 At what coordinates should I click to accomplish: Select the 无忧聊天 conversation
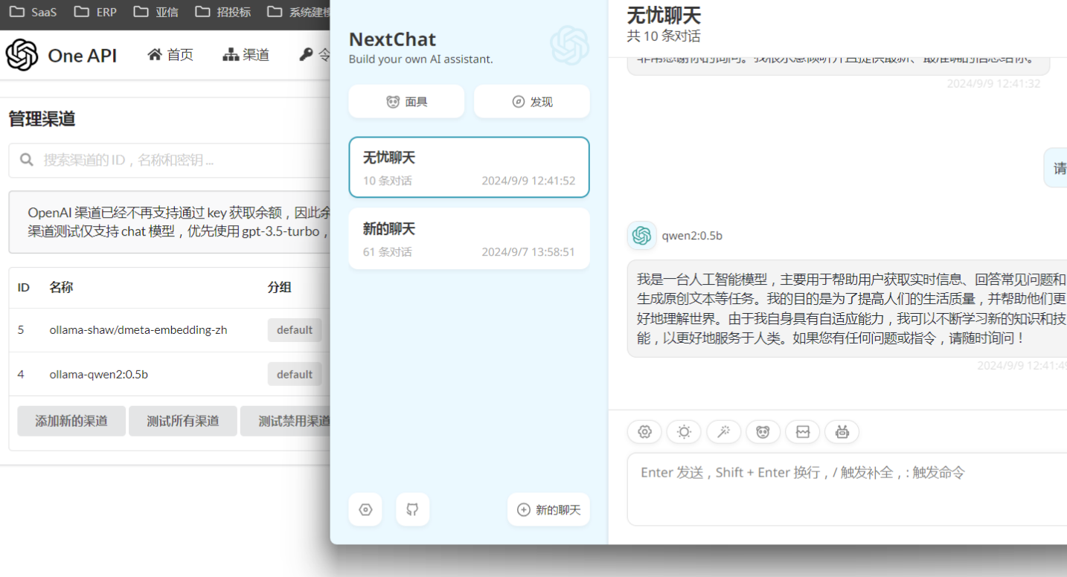pos(470,167)
